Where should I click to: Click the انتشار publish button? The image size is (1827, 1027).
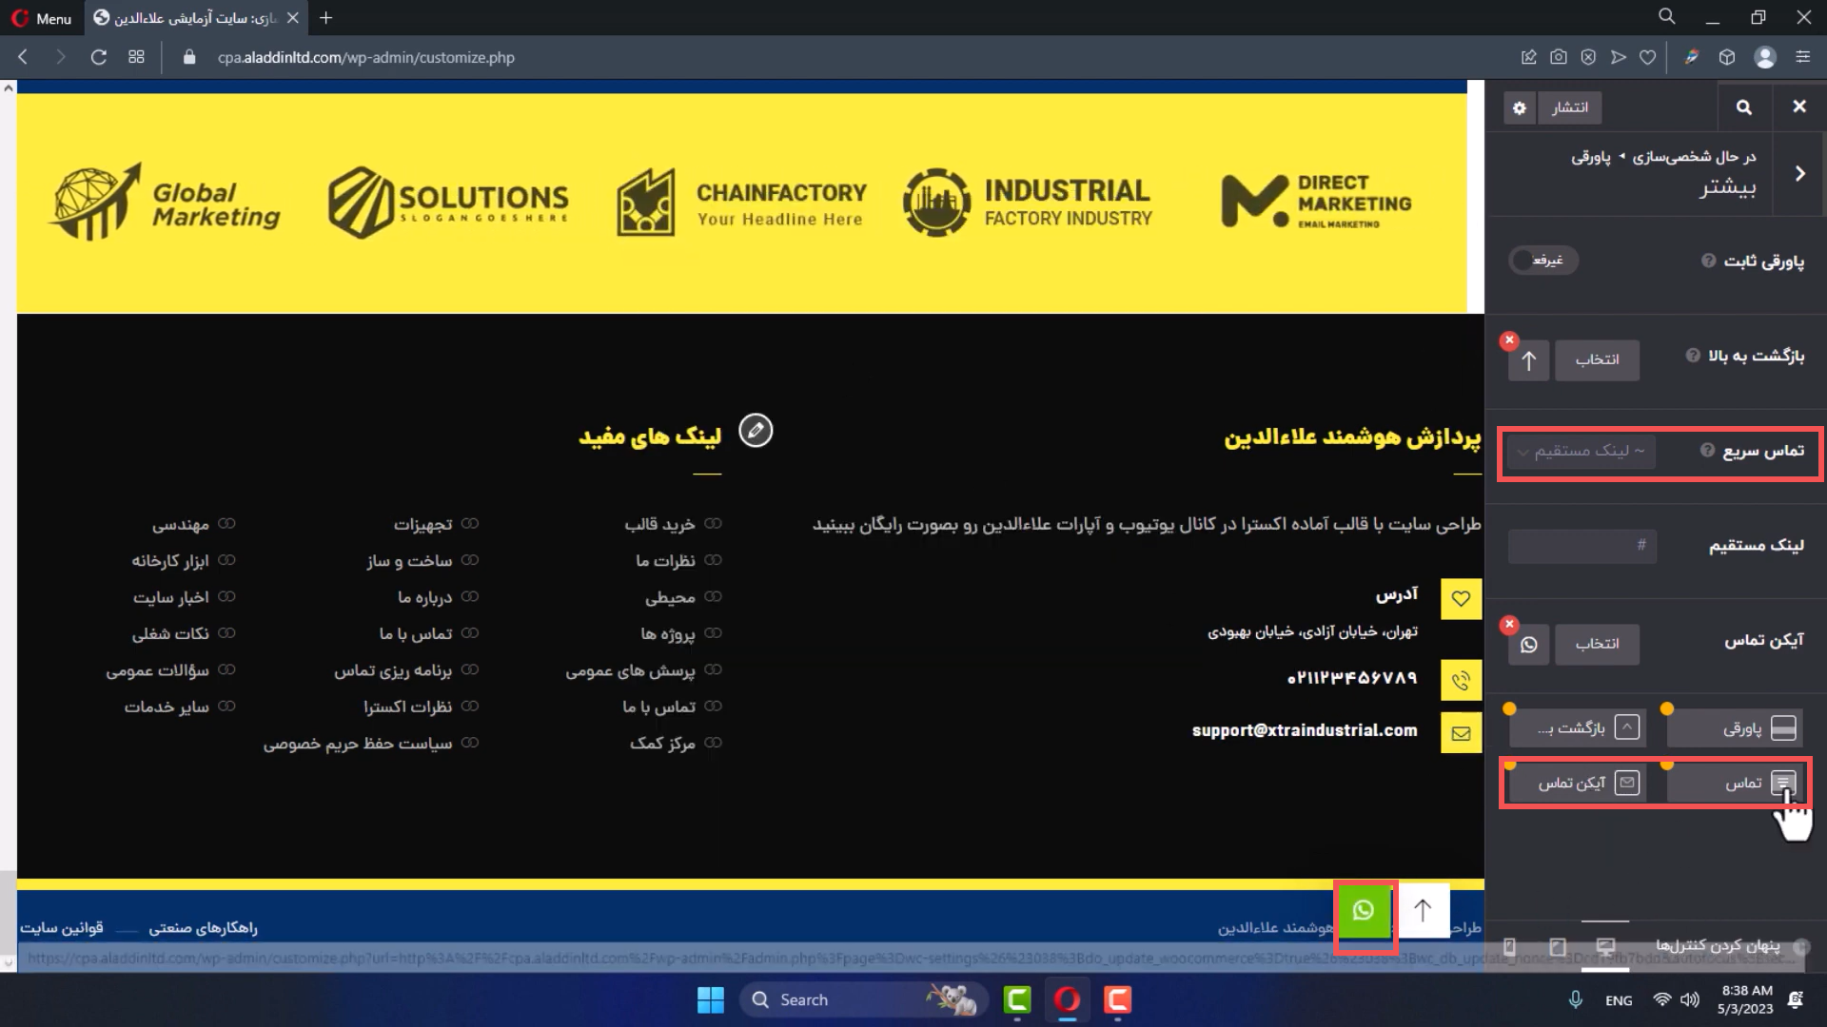1570,107
